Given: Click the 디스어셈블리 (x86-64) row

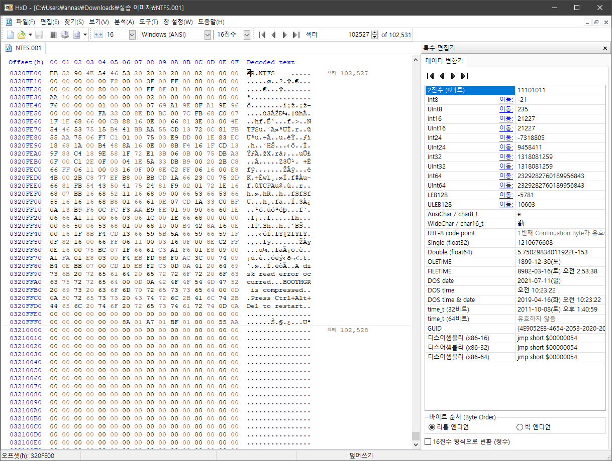Looking at the screenshot, I should coord(515,357).
